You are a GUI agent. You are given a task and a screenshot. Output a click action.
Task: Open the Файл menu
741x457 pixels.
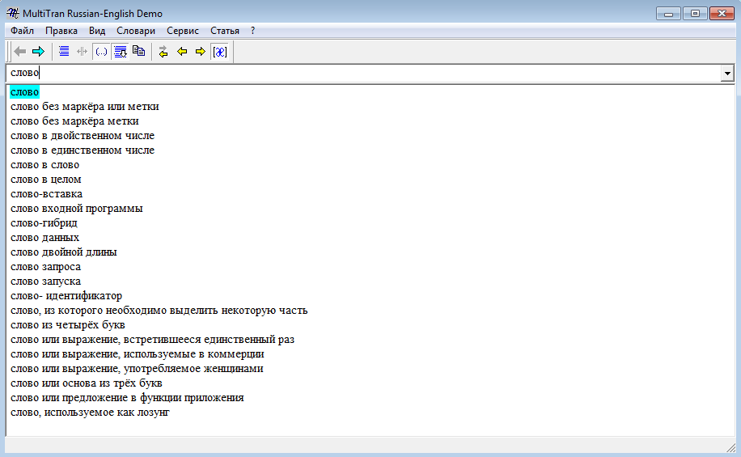click(x=22, y=31)
